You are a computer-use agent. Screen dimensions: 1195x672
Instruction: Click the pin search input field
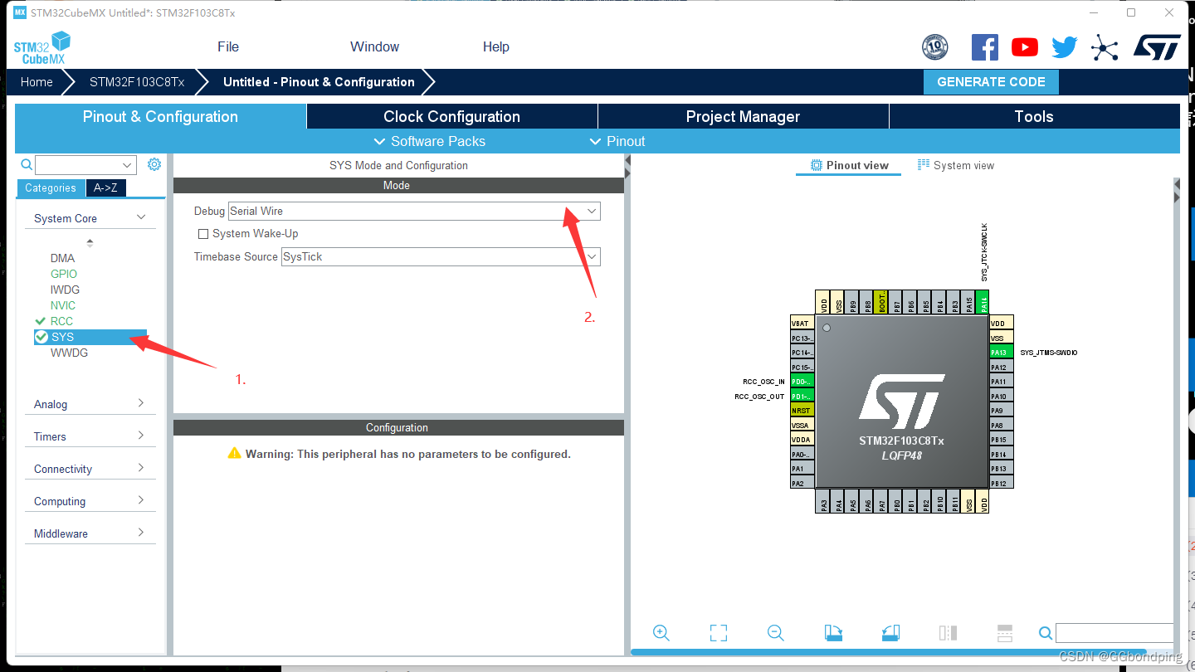tap(1115, 633)
